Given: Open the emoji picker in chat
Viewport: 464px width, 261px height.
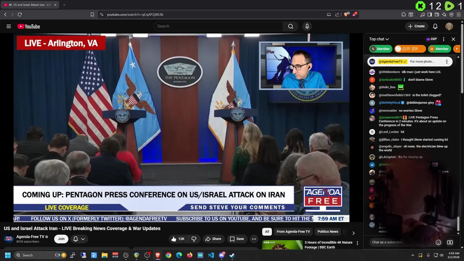Looking at the screenshot, I should 438,242.
